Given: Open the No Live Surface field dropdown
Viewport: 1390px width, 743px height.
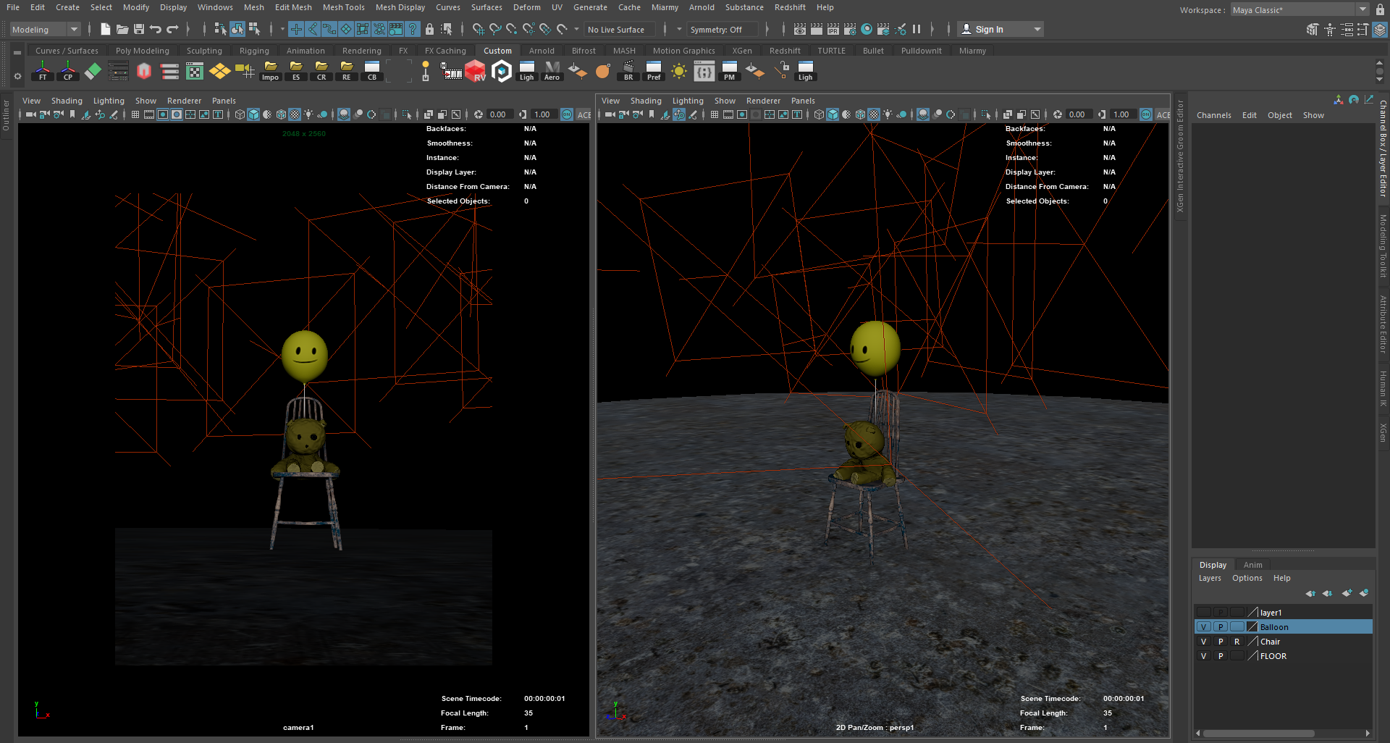Looking at the screenshot, I should click(620, 29).
